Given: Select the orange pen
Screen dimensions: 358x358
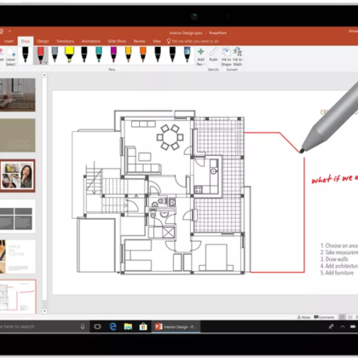Looking at the screenshot, I should 143,55.
